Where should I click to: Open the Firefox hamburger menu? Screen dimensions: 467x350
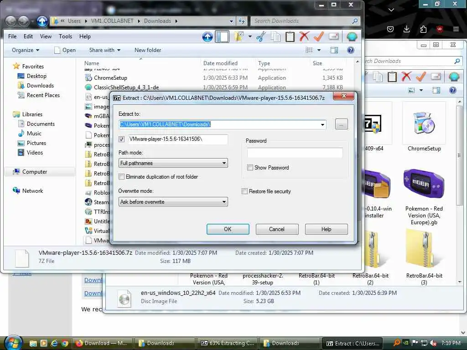tap(456, 29)
